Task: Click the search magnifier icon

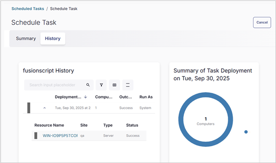Action: click(88, 85)
